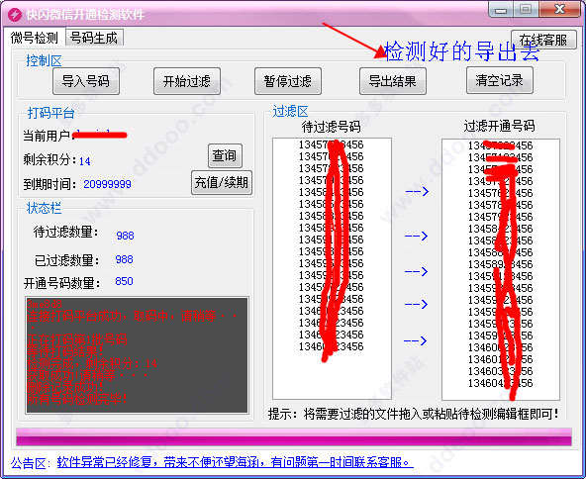
Task: Click the log line 所有号码检测完毕!
Action: tap(77, 400)
